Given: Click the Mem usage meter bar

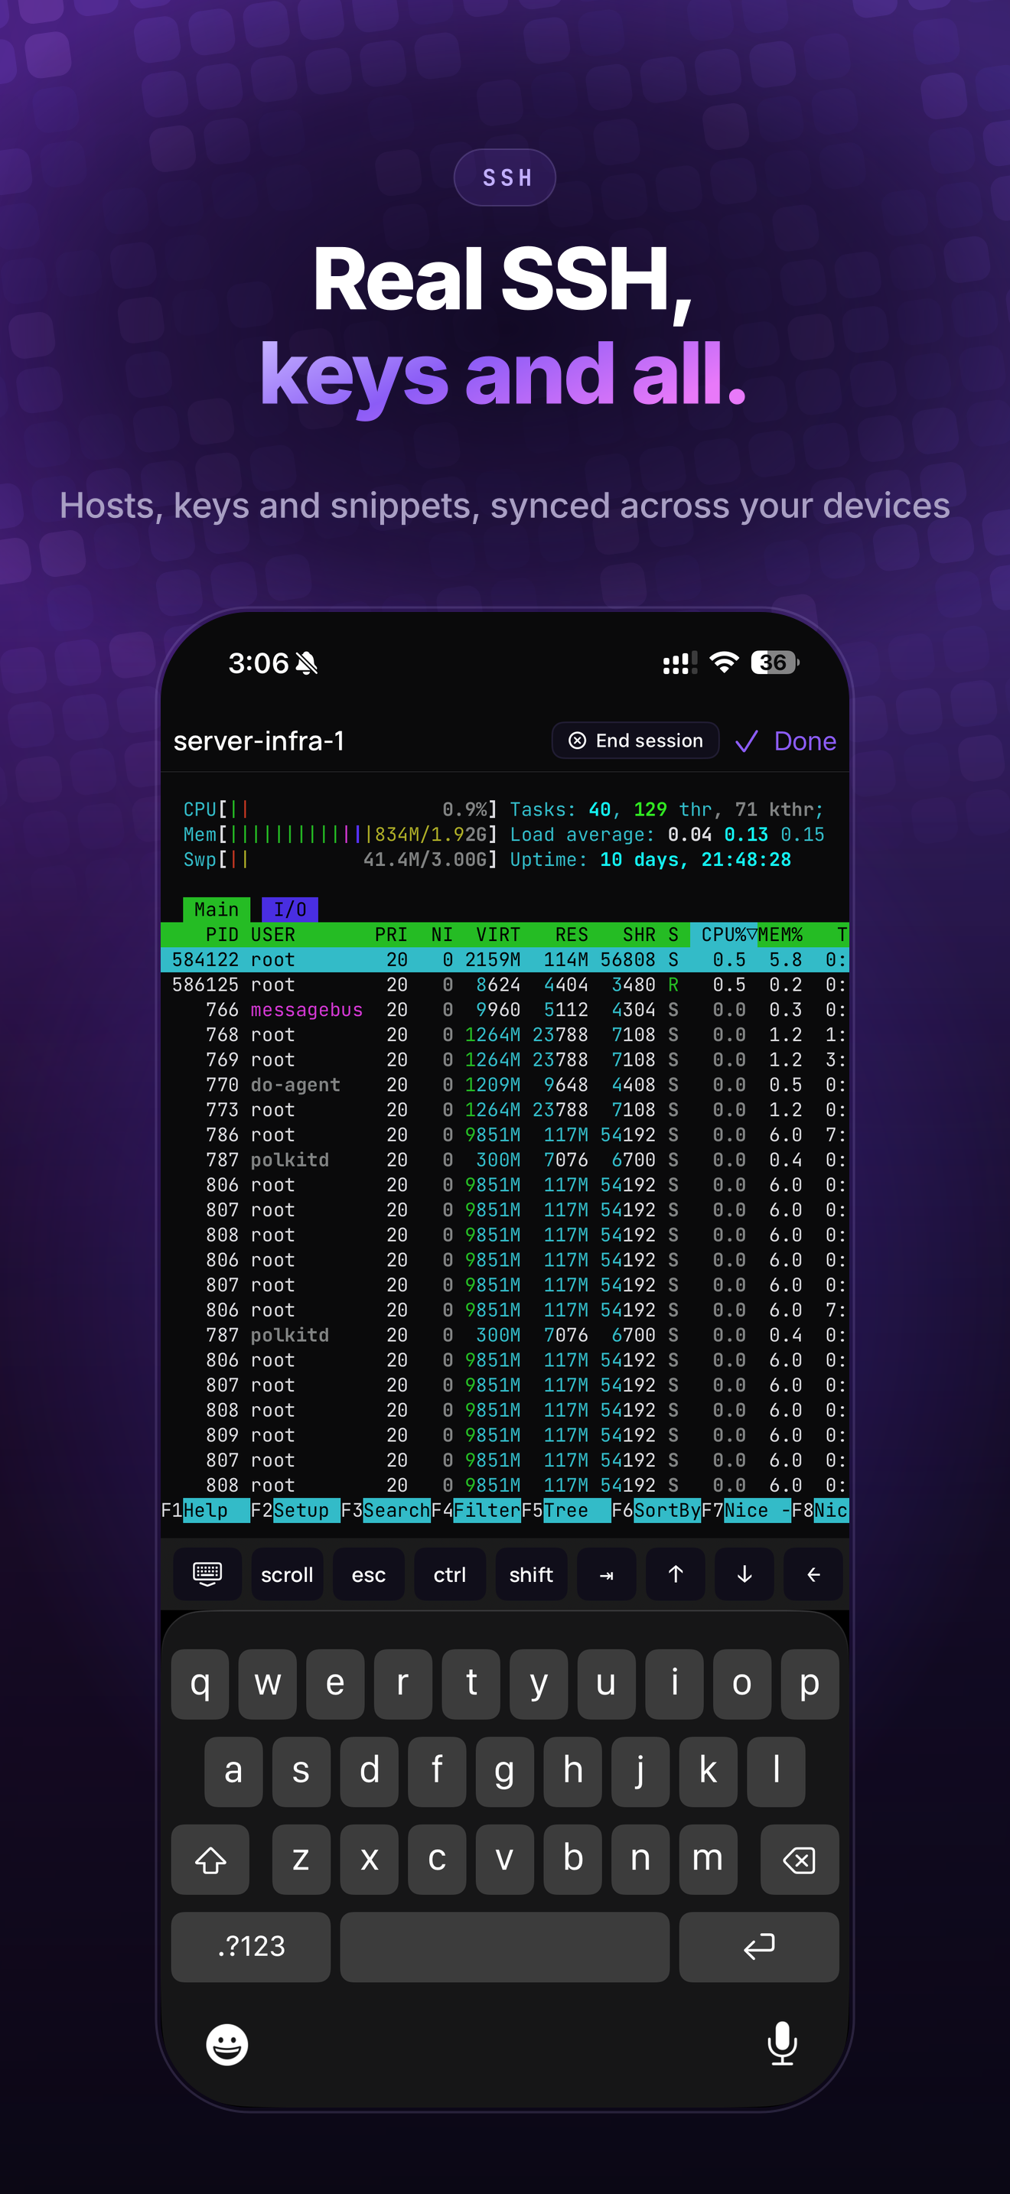Looking at the screenshot, I should pyautogui.click(x=340, y=835).
